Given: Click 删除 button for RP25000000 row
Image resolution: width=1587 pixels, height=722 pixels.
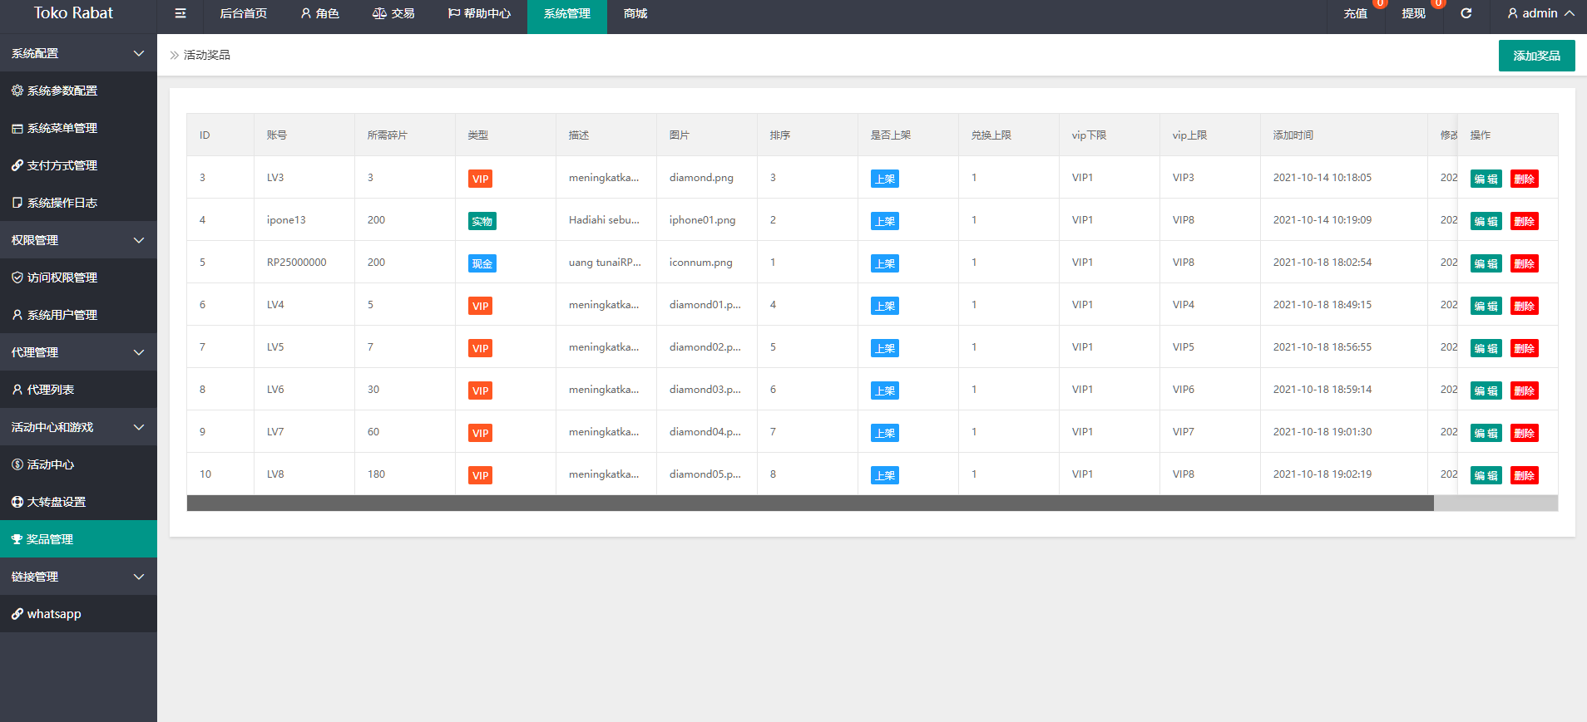Looking at the screenshot, I should tap(1524, 263).
